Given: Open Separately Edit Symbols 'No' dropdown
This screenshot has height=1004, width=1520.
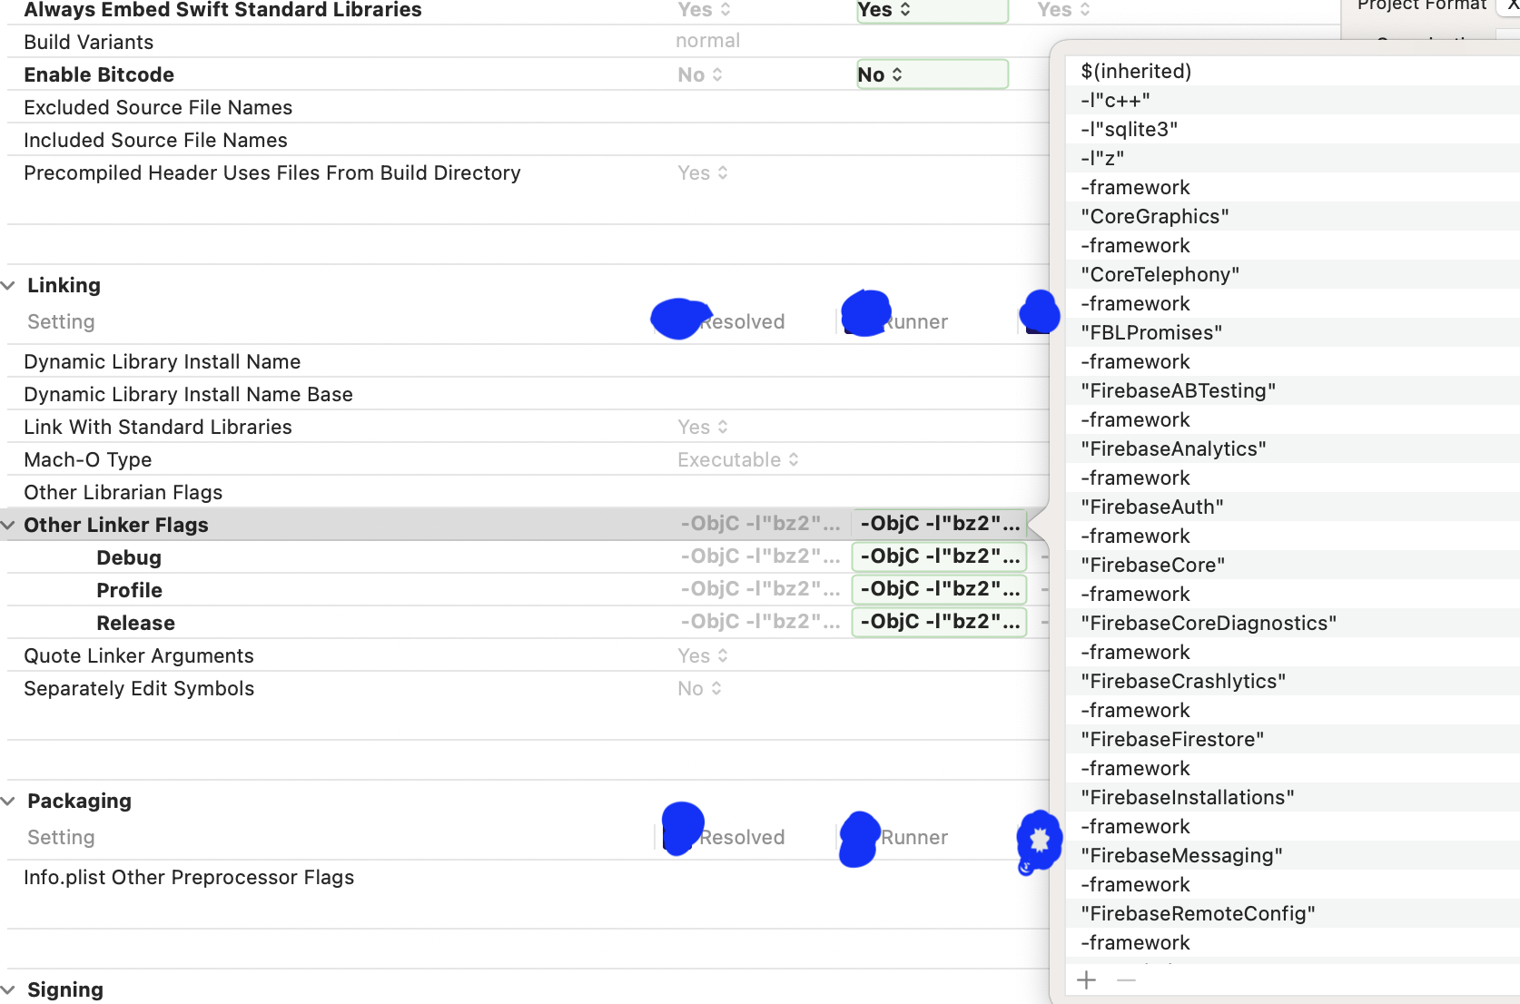Looking at the screenshot, I should coord(700,688).
